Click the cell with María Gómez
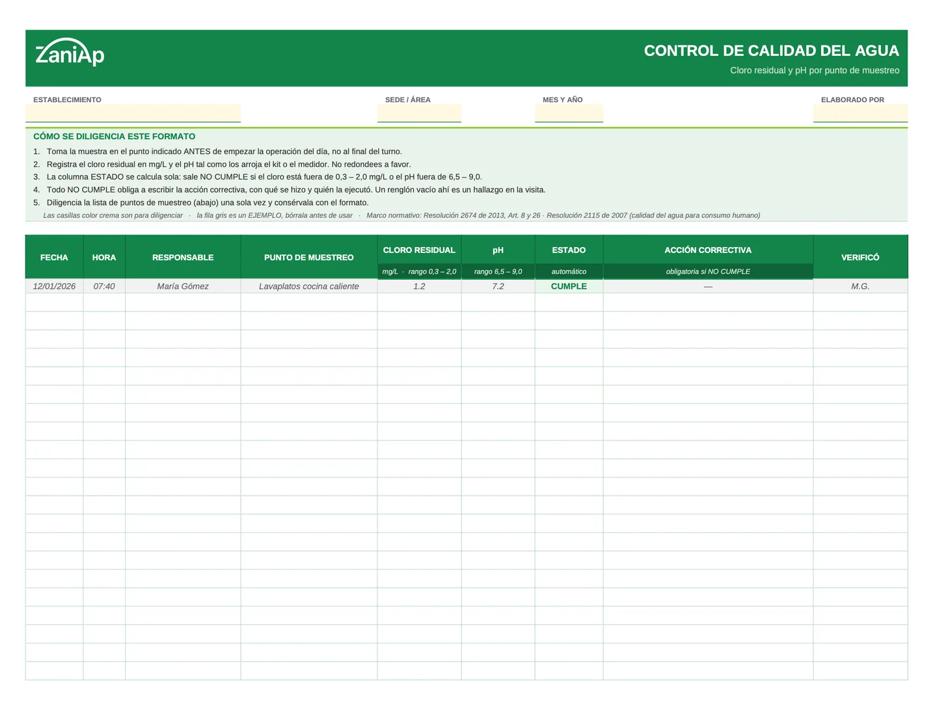 [183, 286]
